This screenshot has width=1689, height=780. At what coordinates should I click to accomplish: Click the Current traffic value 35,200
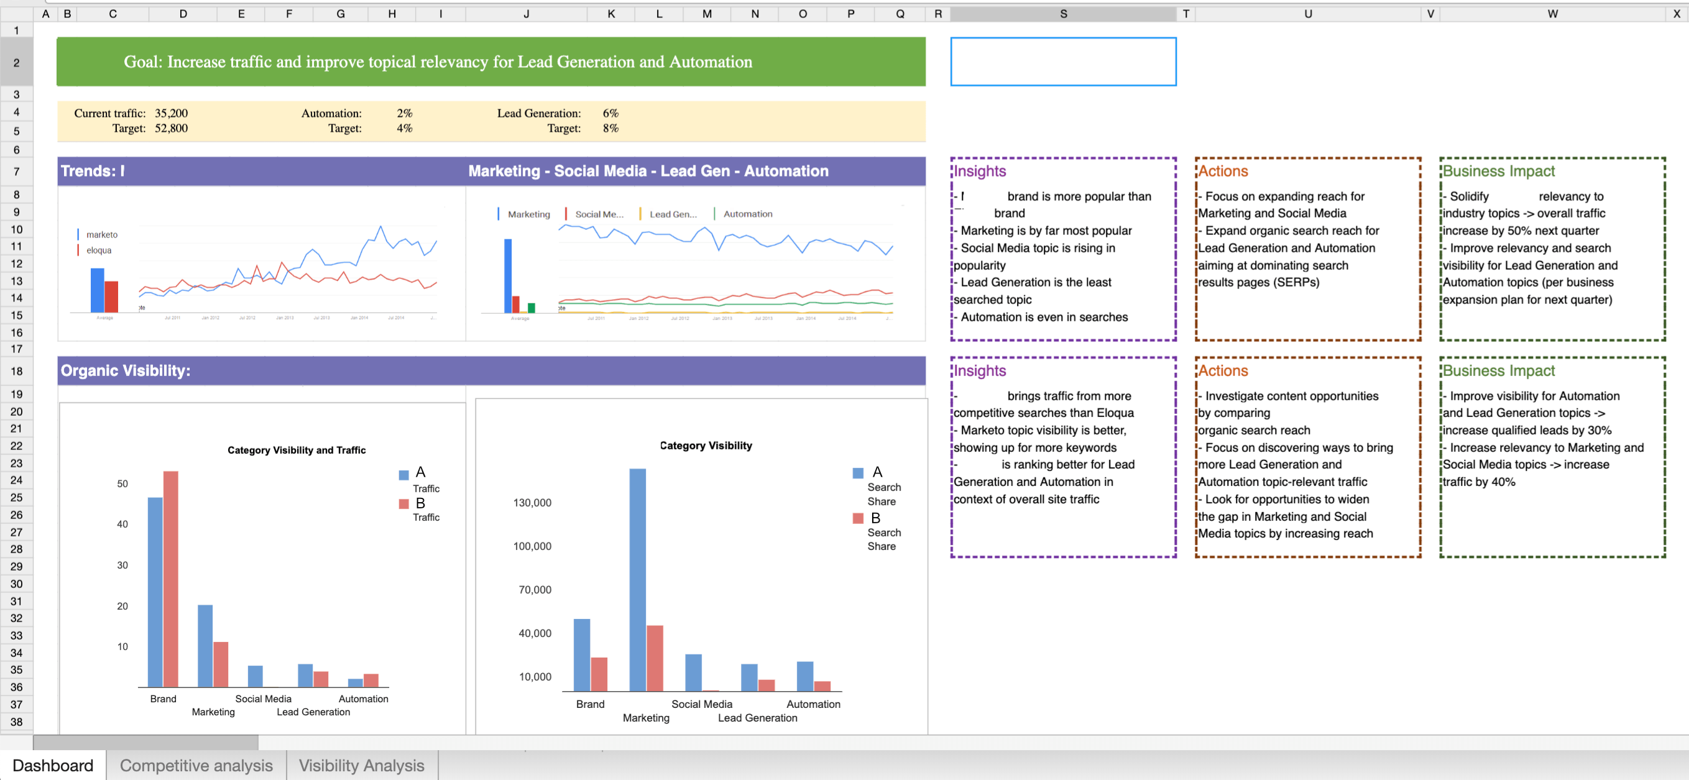[171, 113]
